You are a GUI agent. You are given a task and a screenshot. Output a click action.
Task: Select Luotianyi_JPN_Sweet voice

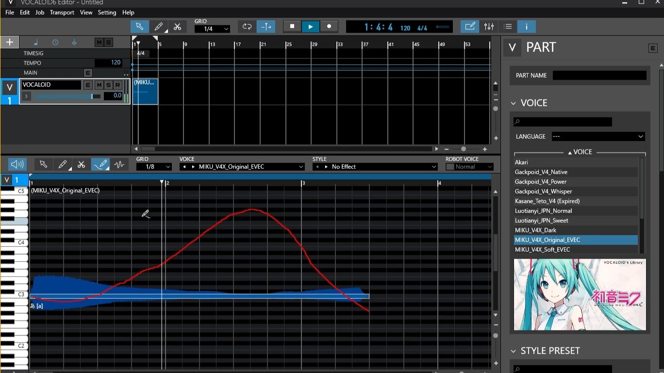point(576,221)
